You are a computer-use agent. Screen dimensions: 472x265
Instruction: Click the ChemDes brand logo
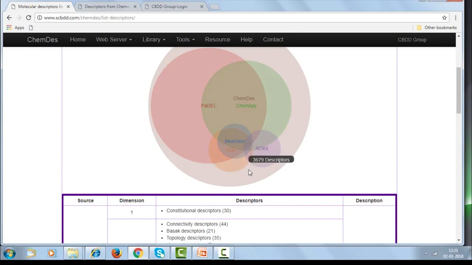point(42,40)
